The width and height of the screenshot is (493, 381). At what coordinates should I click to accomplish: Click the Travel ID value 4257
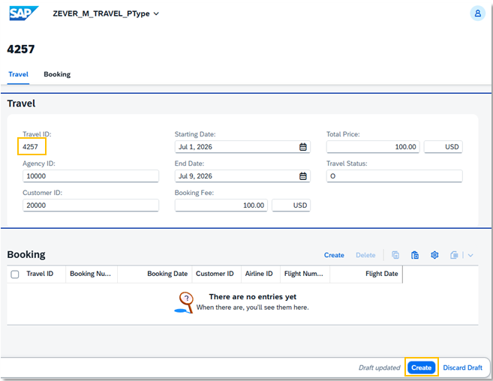click(30, 147)
